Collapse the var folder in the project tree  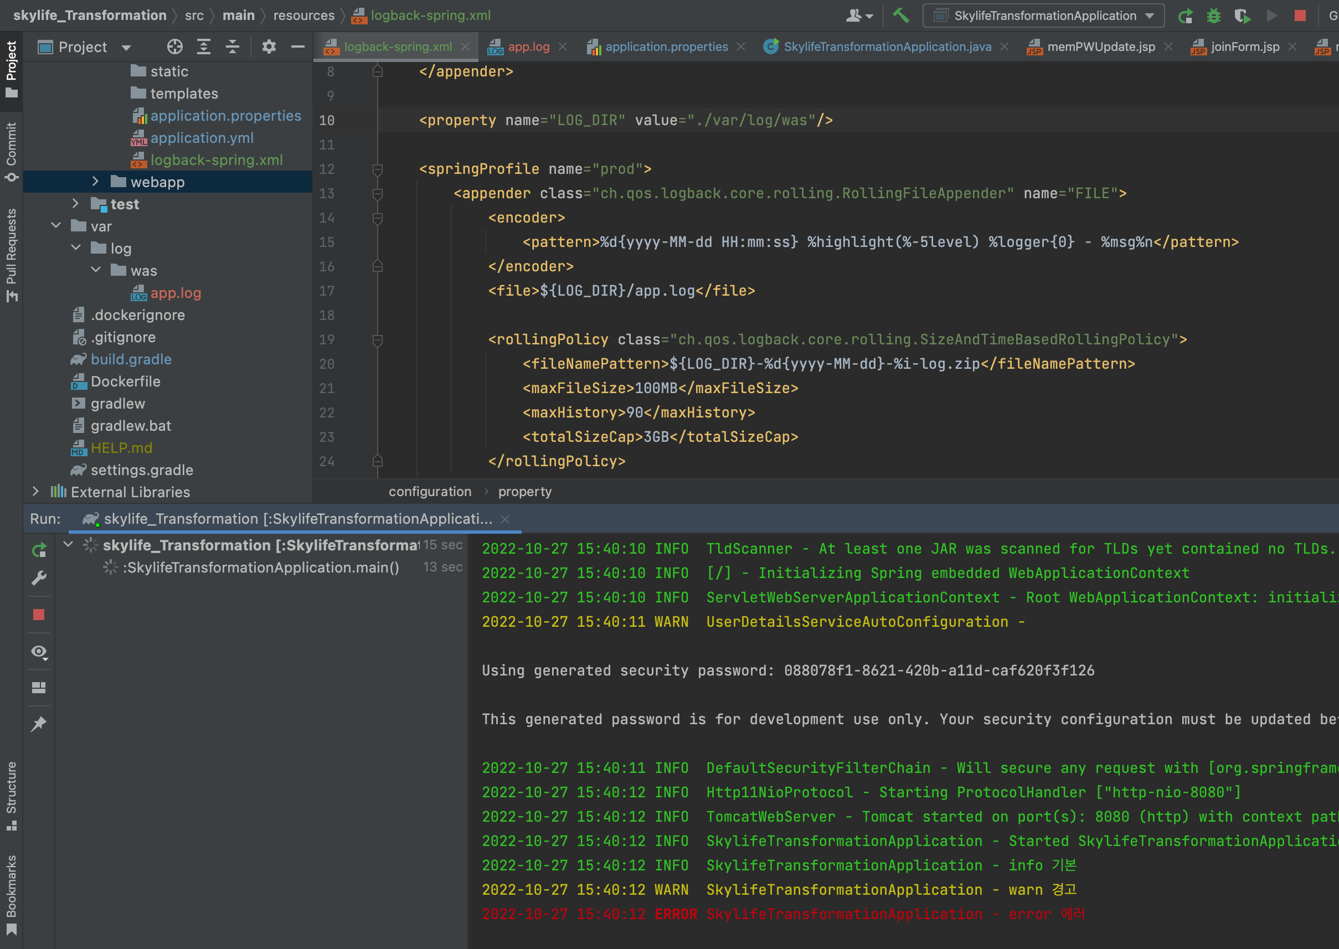pos(56,226)
